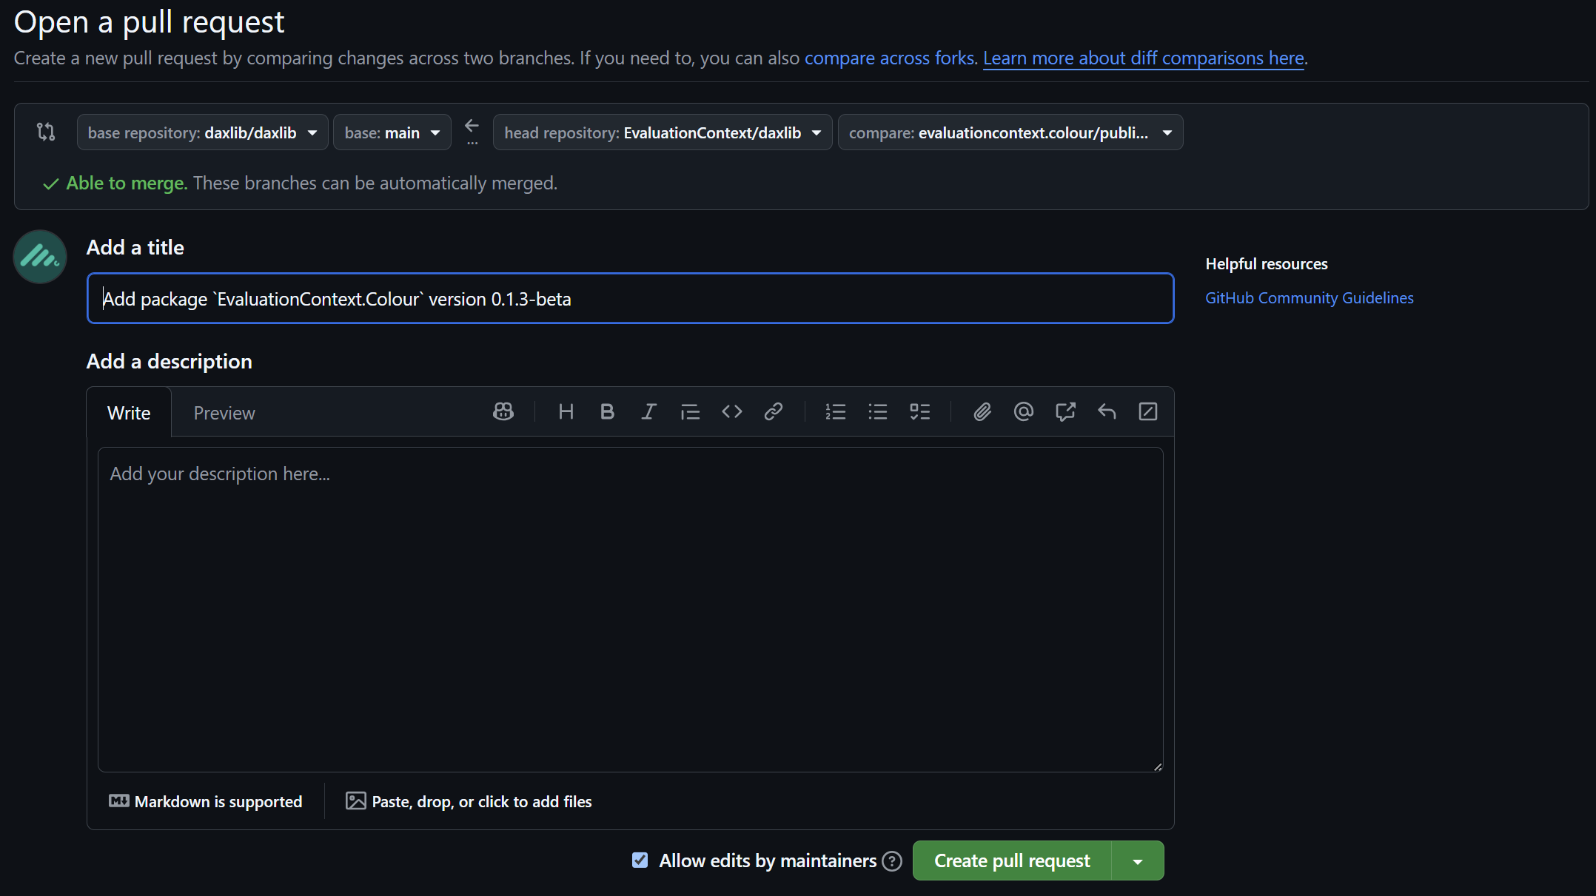
Task: Switch to the Preview tab
Action: pyautogui.click(x=224, y=413)
